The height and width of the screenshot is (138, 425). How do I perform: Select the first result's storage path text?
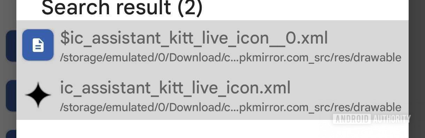[x=231, y=58]
